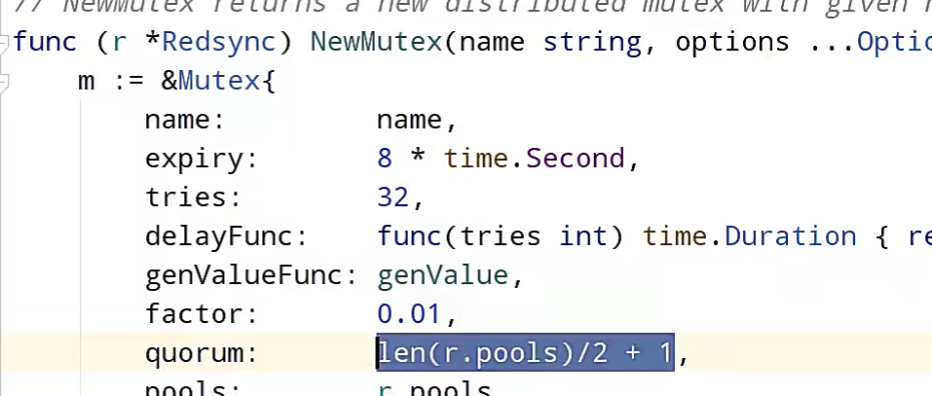
Task: Click the factor value 0.01
Action: pos(410,314)
